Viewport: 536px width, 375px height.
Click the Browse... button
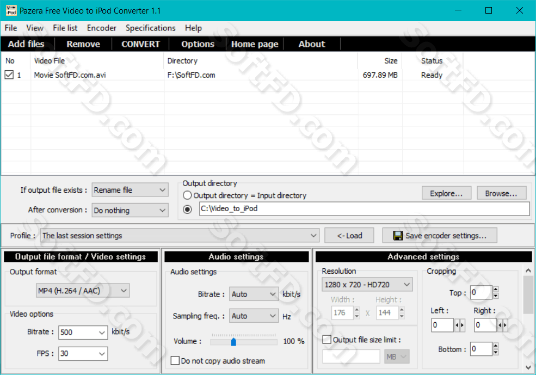[502, 193]
